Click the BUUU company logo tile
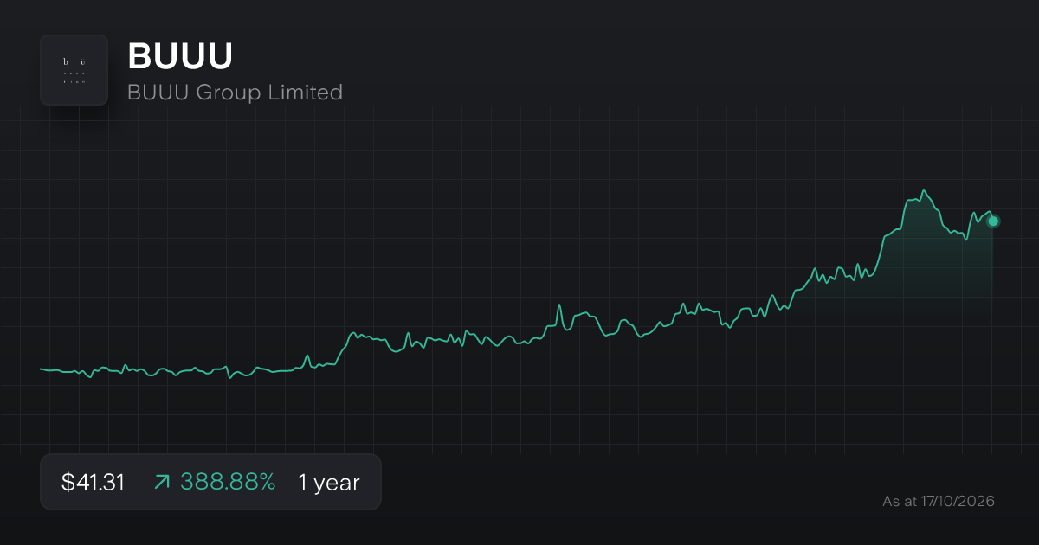The image size is (1039, 545). [x=74, y=70]
